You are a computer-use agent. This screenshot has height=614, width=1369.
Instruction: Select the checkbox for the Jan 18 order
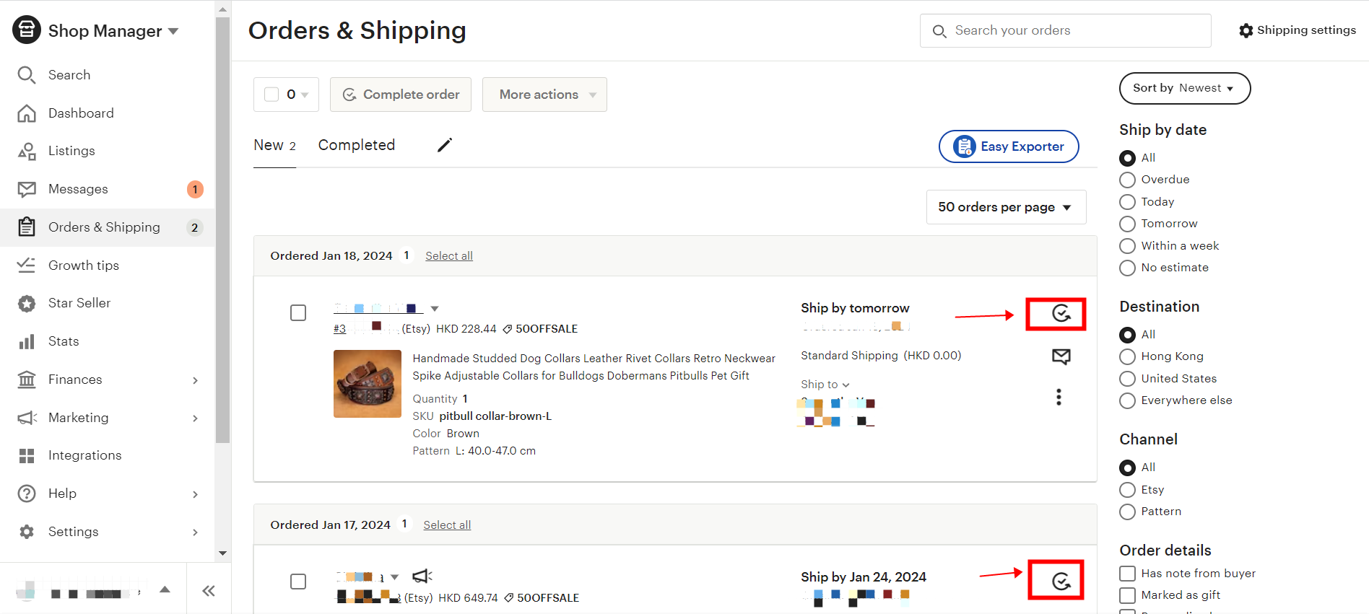(298, 312)
